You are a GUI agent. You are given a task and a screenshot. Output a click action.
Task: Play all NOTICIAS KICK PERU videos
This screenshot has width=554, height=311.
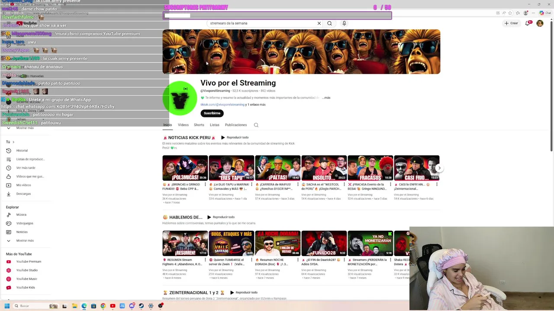(x=235, y=137)
